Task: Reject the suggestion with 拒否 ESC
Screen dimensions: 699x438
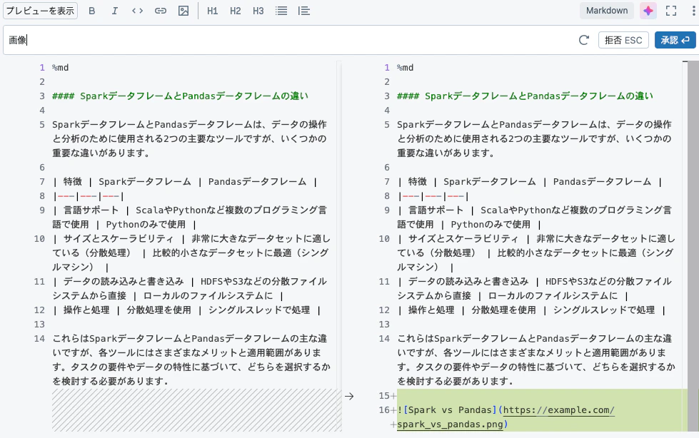Action: click(x=623, y=40)
